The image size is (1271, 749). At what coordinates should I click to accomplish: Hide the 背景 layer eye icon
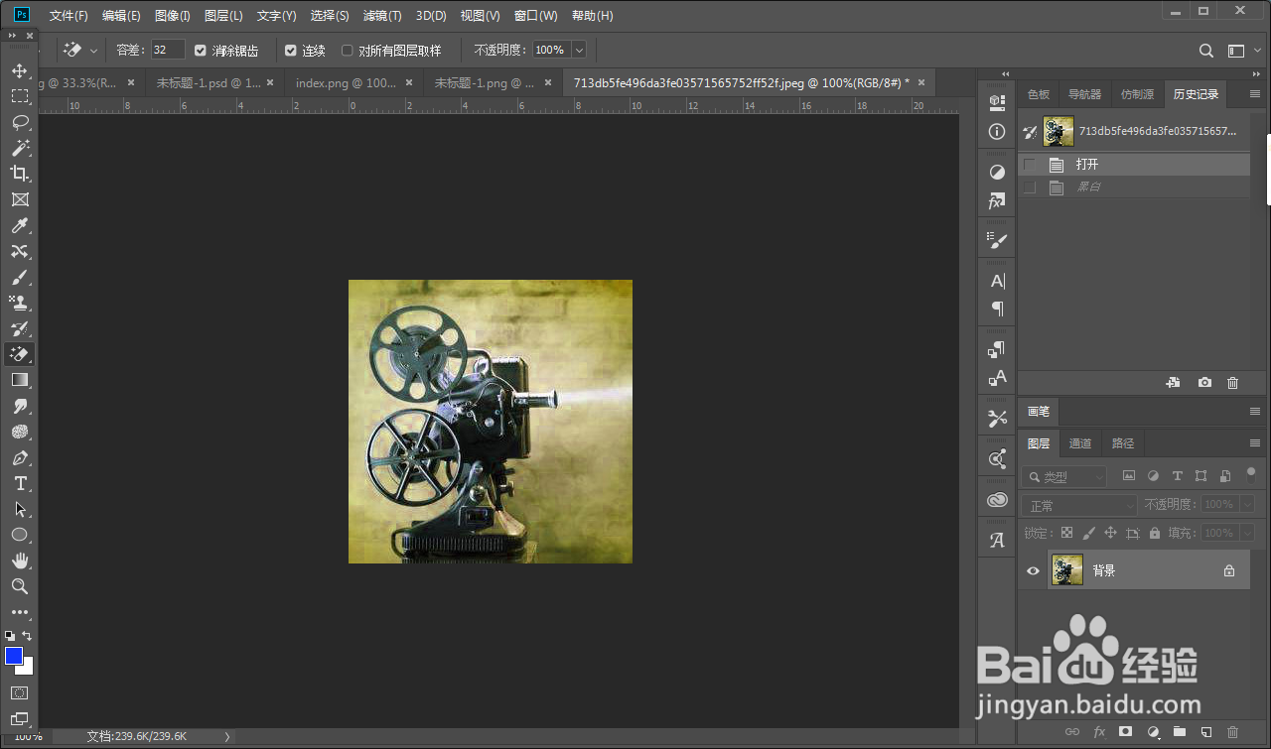click(1033, 570)
